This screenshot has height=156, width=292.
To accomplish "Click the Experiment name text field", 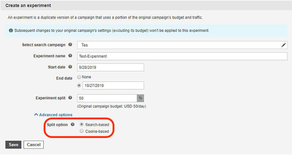I will click(182, 56).
